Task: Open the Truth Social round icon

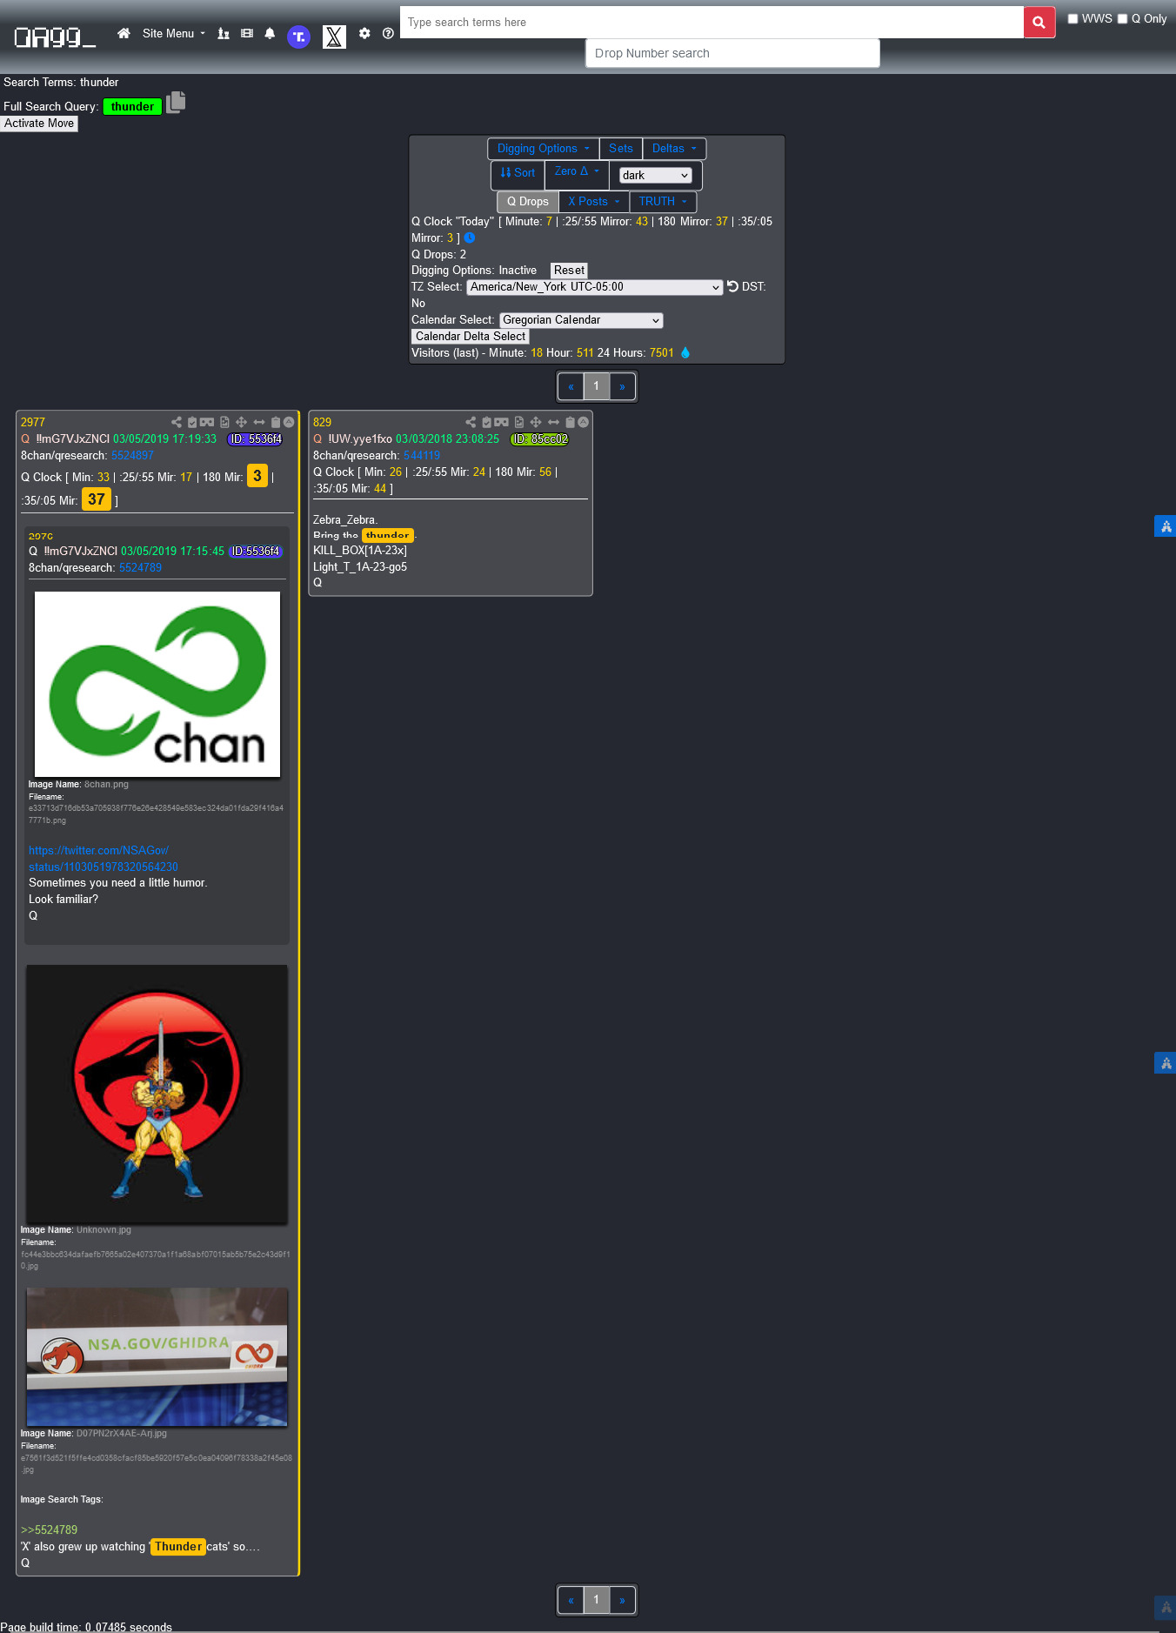Action: pos(299,37)
